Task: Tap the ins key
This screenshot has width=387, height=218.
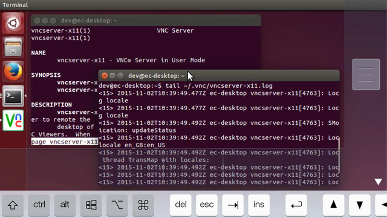Action: click(x=259, y=205)
